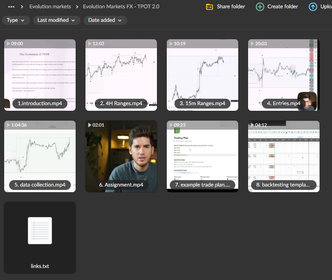Expand the Last modified filter dropdown

[56, 20]
